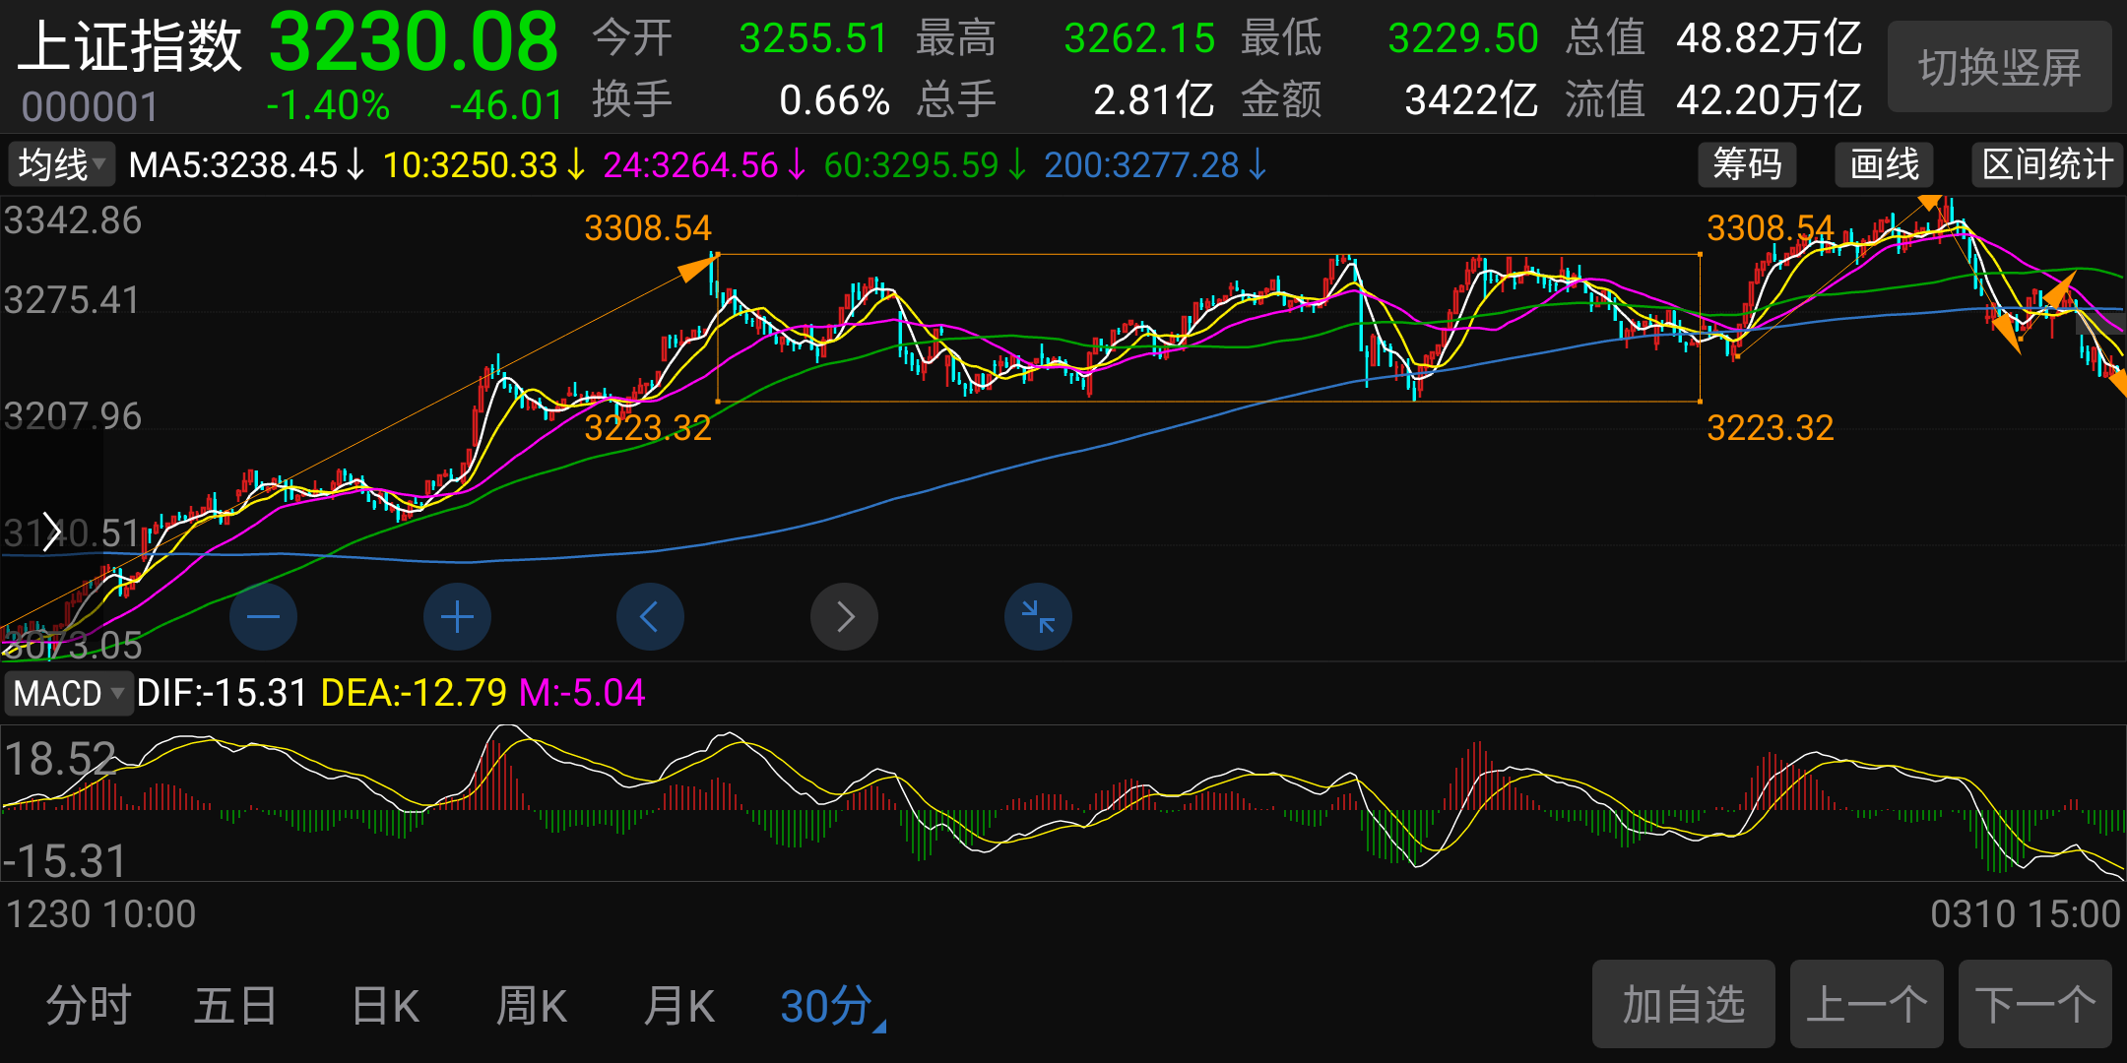Switch to the 日K daily chart tab
Screen dimensions: 2127x1063
coord(384,1004)
